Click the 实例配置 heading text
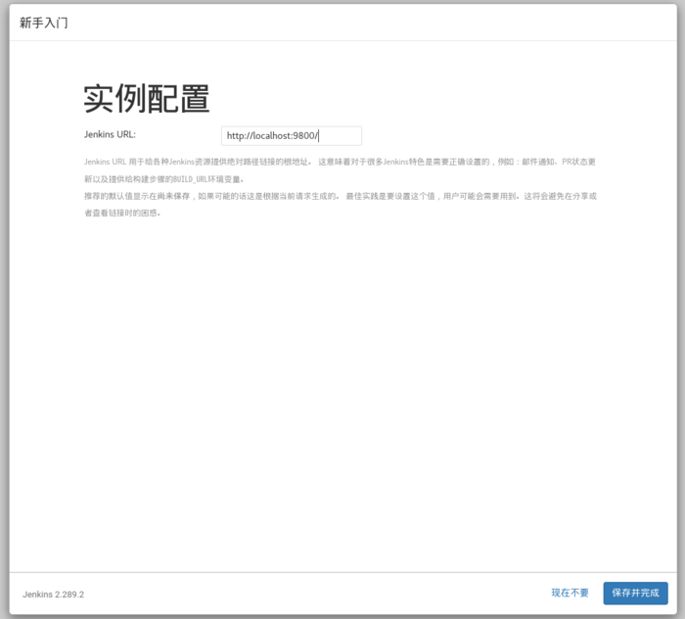 click(147, 98)
